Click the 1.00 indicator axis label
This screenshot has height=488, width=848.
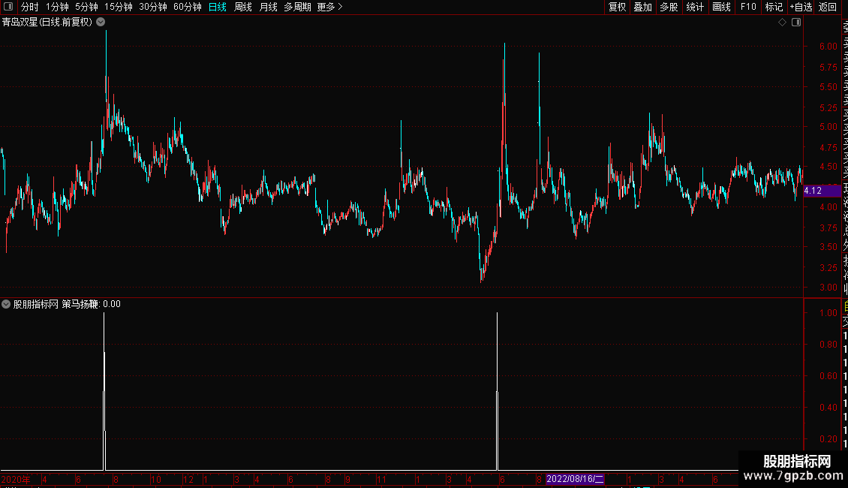coord(828,313)
